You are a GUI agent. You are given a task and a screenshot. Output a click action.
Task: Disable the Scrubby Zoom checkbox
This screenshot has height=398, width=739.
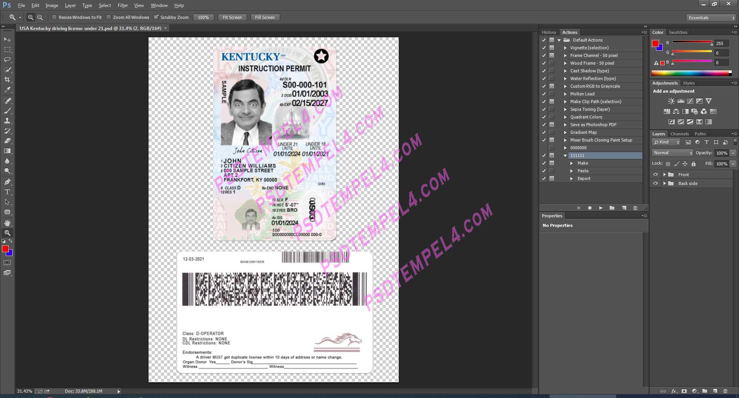156,17
